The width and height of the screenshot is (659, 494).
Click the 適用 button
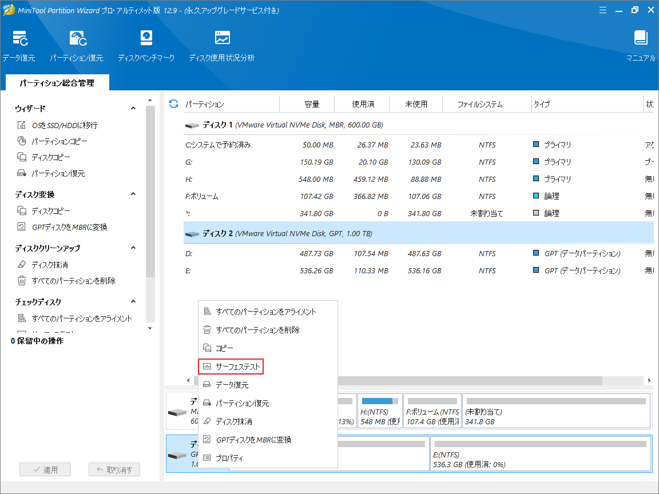click(45, 469)
